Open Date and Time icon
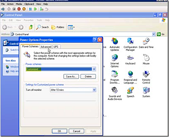 pos(146,43)
